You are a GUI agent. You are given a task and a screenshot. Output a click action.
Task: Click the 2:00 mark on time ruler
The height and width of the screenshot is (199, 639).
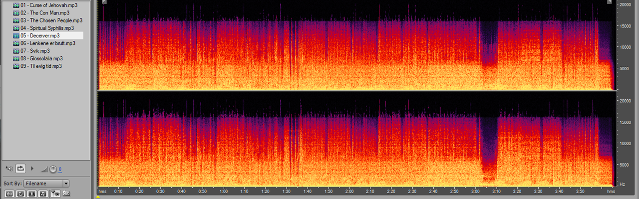coord(349,192)
